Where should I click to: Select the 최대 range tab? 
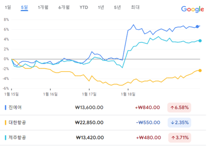pyautogui.click(x=135, y=7)
